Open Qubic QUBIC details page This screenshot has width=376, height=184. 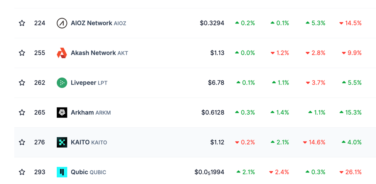(x=88, y=172)
